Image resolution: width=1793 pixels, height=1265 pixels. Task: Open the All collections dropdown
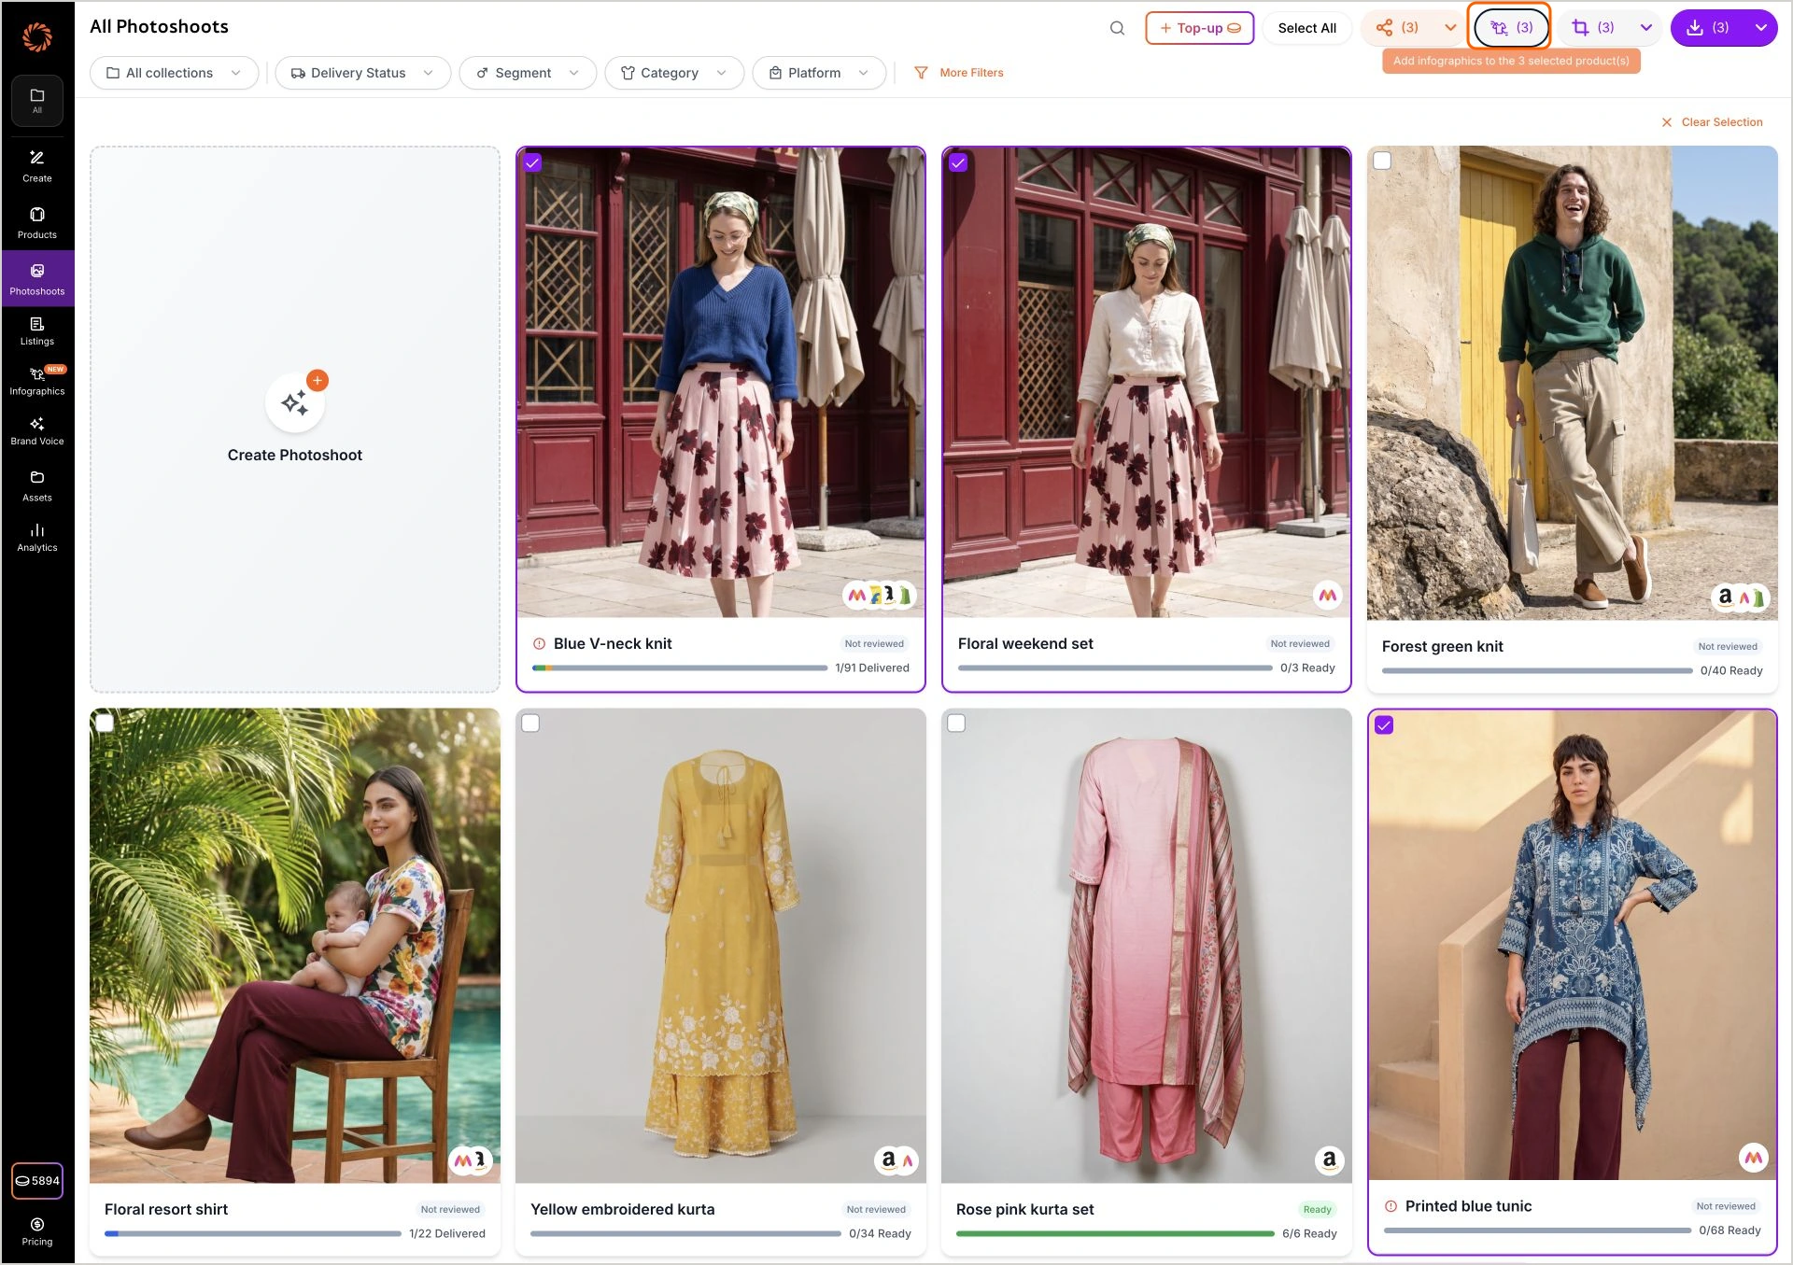point(174,73)
